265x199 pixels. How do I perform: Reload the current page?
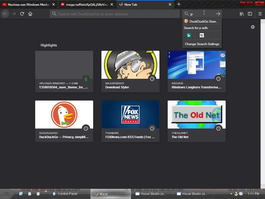tap(22, 14)
